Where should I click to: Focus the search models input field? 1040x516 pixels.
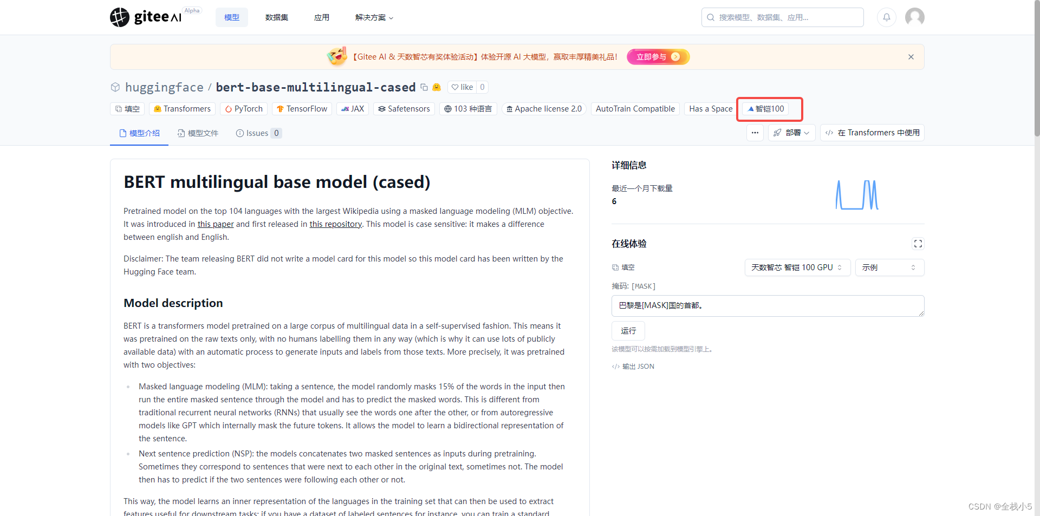pyautogui.click(x=782, y=17)
